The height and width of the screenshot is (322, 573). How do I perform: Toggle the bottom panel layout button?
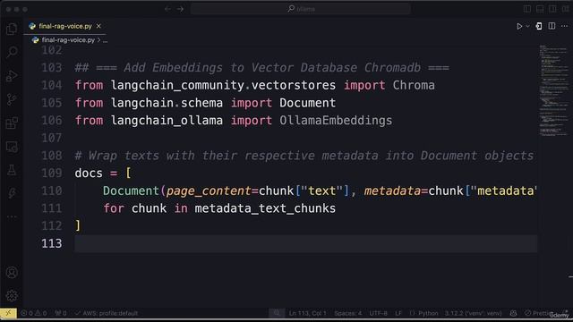pyautogui.click(x=540, y=9)
